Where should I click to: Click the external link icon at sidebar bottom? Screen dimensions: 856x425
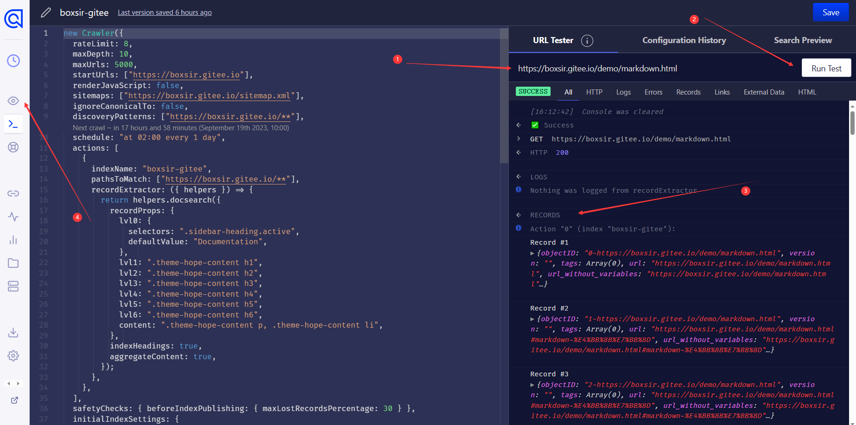[x=14, y=400]
